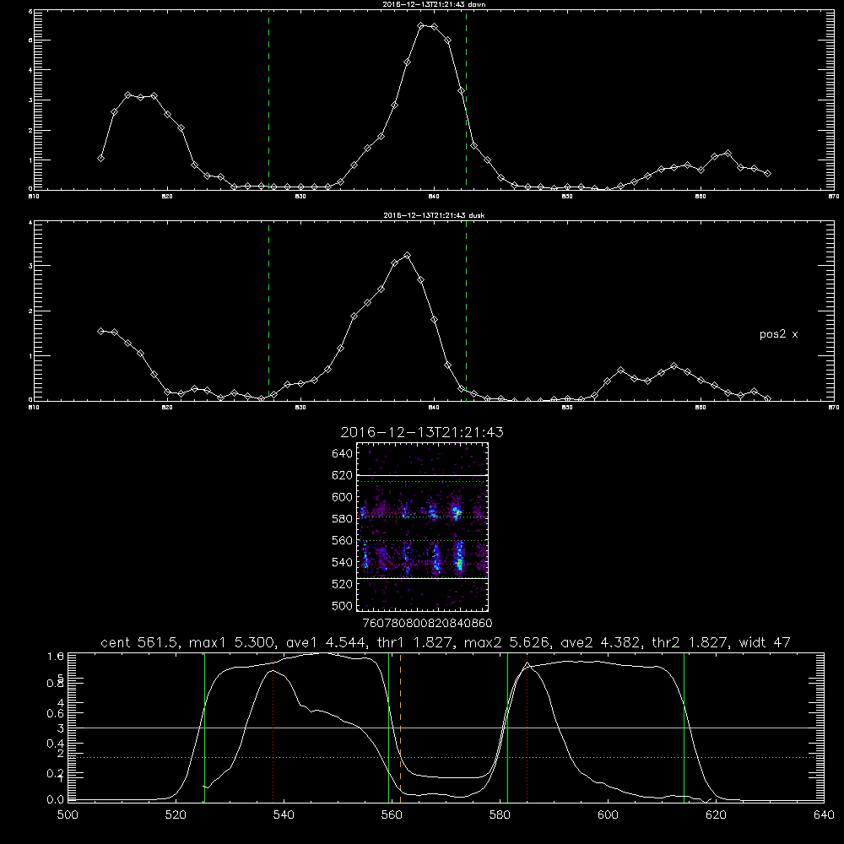Click the right green dashed line in dawn plot
Screen dimensions: 844x844
point(466,100)
